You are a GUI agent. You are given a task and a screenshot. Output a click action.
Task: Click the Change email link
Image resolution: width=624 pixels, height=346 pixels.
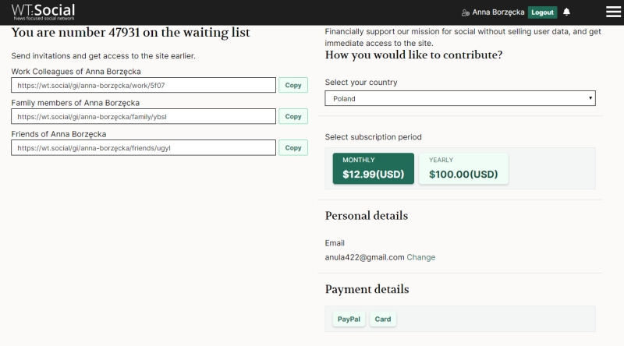[421, 257]
